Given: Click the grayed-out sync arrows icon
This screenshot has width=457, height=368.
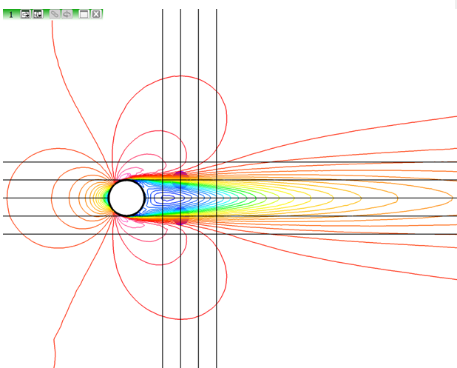Looking at the screenshot, I should click(x=67, y=14).
